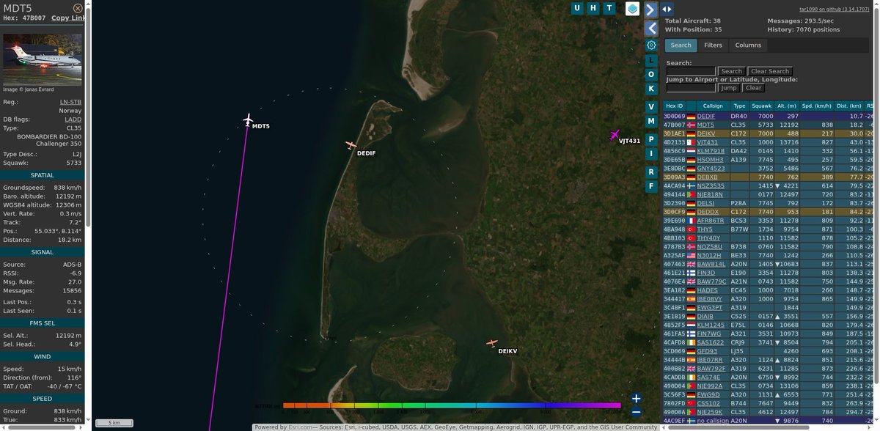This screenshot has height=431, width=880.
Task: Open the KLM7918 callsign link in table
Action: tap(710, 151)
